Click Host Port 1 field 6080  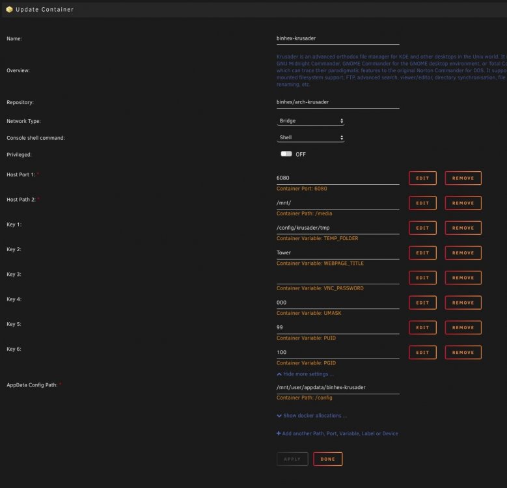[338, 178]
